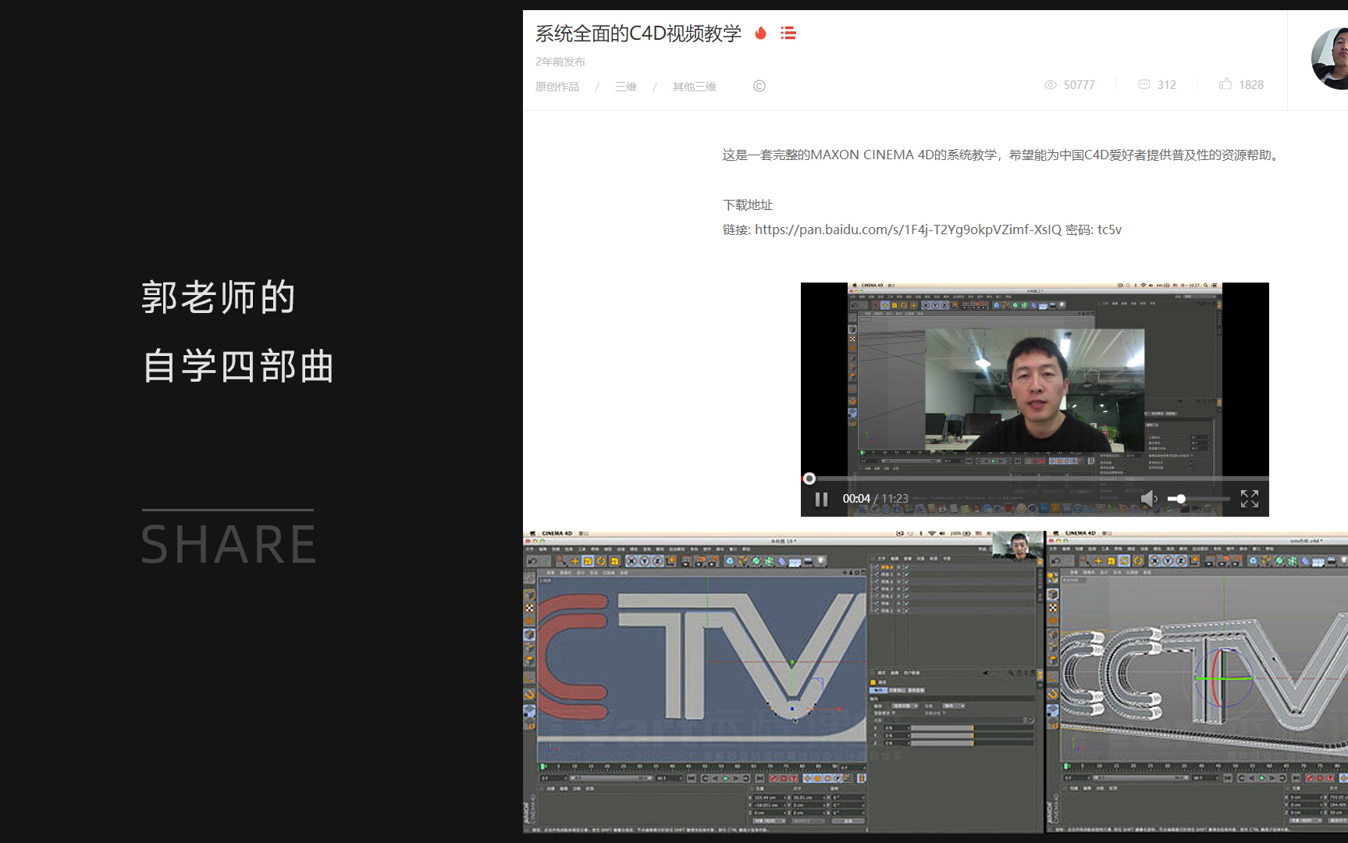Click the view count 50777
Viewport: 1348px width, 843px height.
[1079, 85]
